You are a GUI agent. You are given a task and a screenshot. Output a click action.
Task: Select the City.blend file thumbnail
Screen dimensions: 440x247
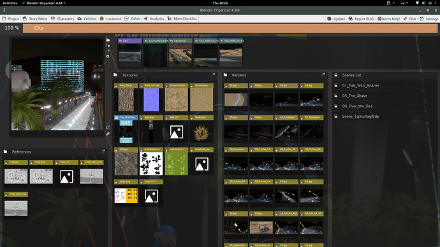(180, 53)
